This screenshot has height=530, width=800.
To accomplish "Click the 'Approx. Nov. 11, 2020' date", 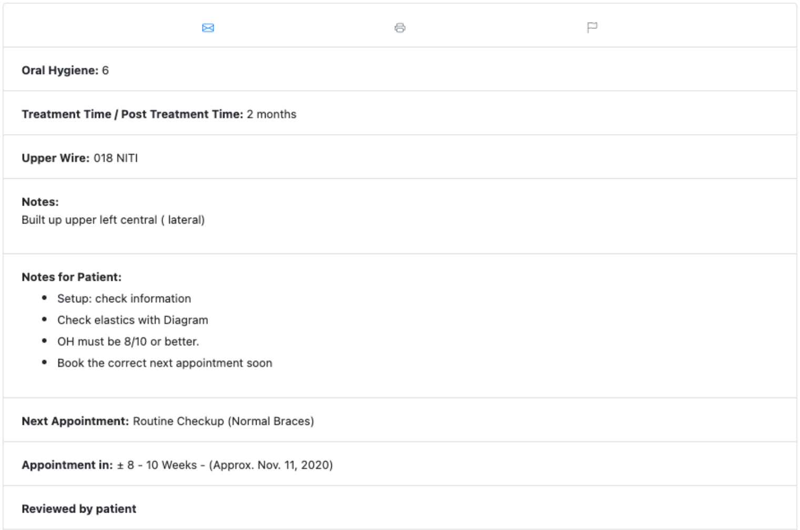I will 271,465.
